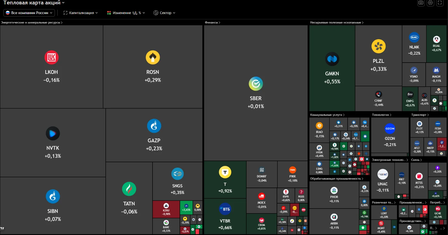Select the RUAL +0,67% tile
448x235 pixels.
[x=436, y=44]
